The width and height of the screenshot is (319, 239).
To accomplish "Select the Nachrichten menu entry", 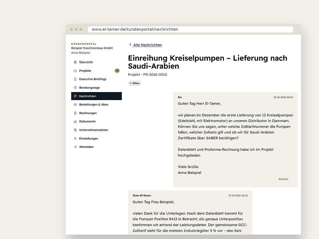I will pyautogui.click(x=96, y=96).
